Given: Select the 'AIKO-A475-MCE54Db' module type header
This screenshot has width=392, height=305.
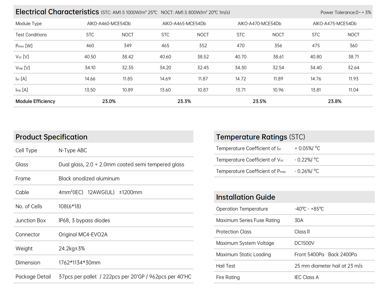Looking at the screenshot, I should 334,24.
